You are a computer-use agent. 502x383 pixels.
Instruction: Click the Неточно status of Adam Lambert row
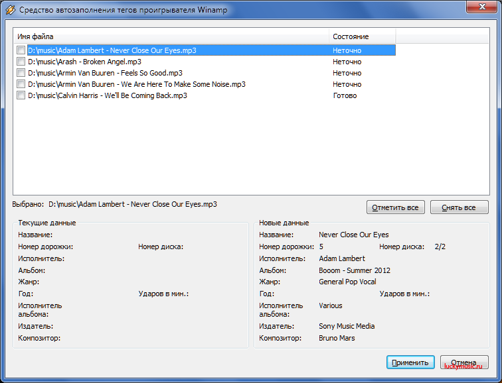pyautogui.click(x=347, y=50)
